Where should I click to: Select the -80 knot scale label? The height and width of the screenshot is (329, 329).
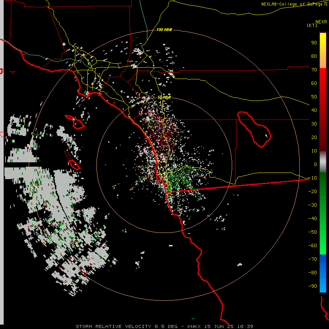(x=313, y=273)
